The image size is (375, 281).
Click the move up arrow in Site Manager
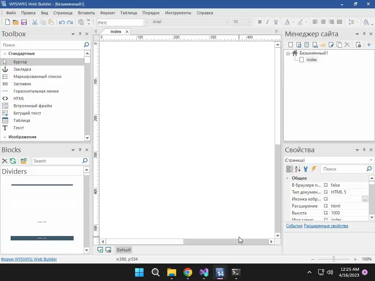(369, 45)
